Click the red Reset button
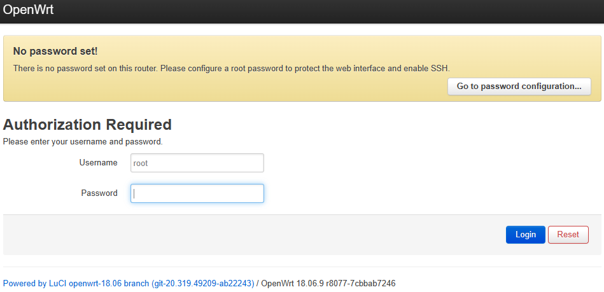Image resolution: width=604 pixels, height=292 pixels. 568,235
